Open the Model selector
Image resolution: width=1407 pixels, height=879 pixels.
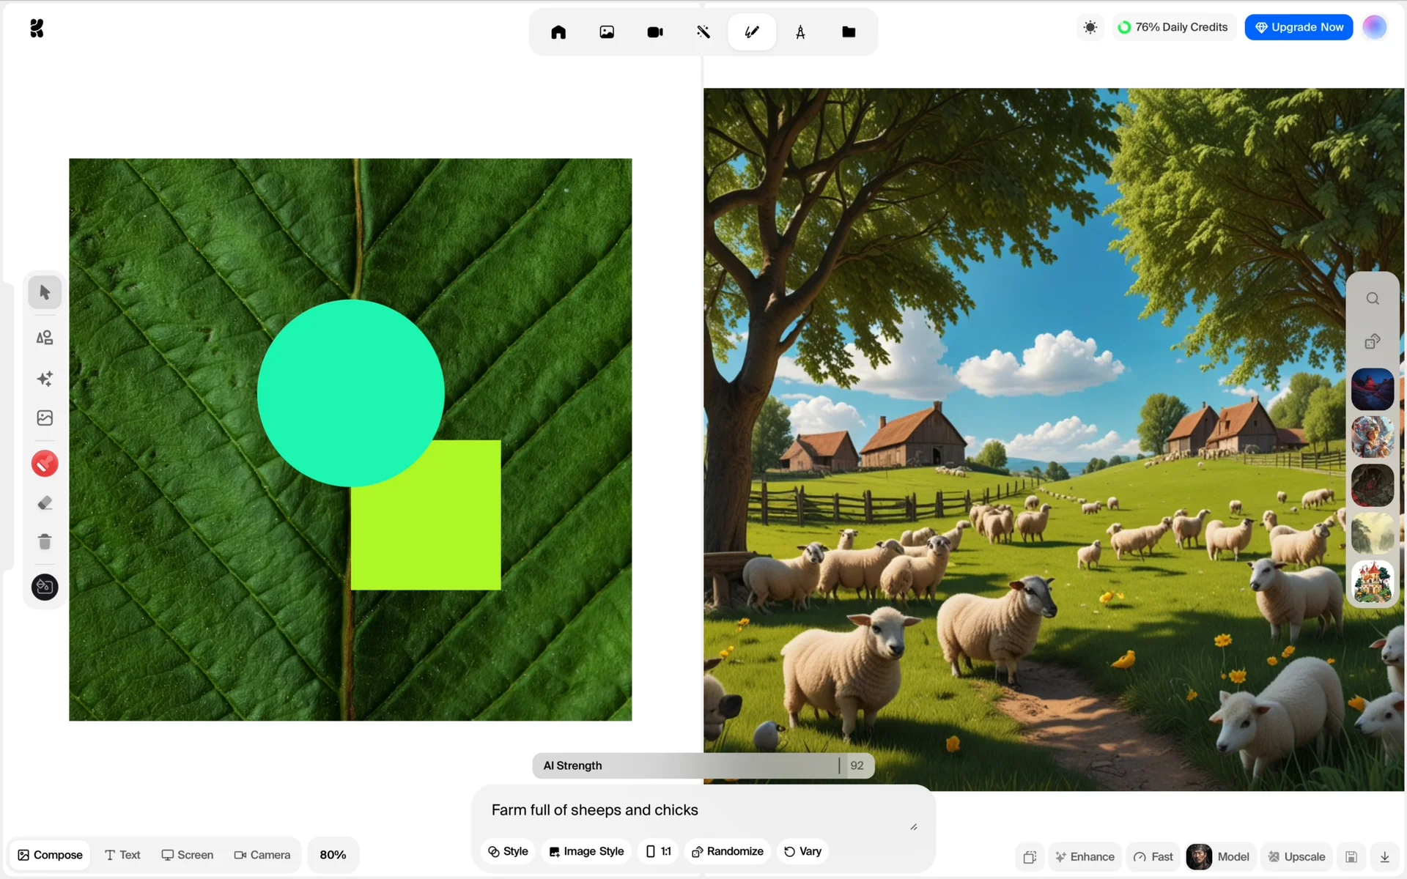[x=1219, y=856]
